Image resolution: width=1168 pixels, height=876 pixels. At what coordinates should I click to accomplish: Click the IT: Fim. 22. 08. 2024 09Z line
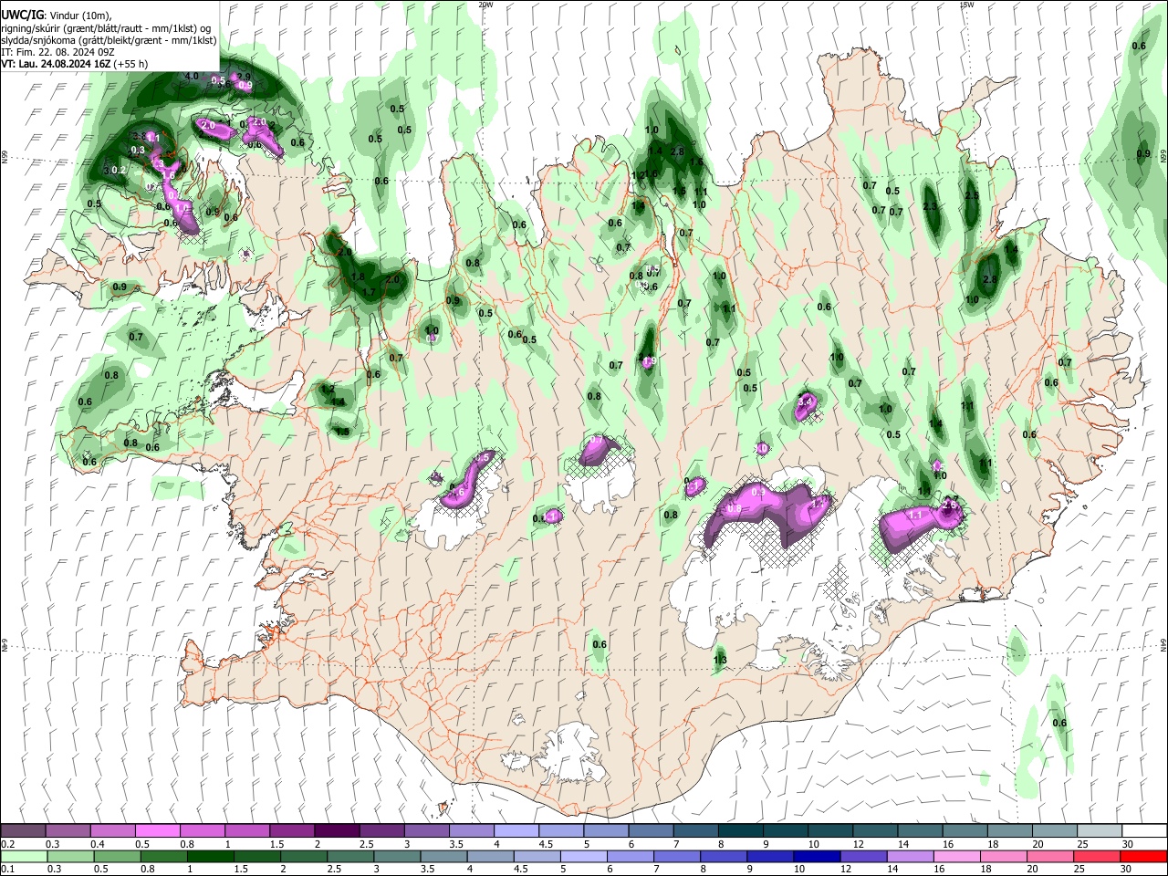pyautogui.click(x=57, y=52)
